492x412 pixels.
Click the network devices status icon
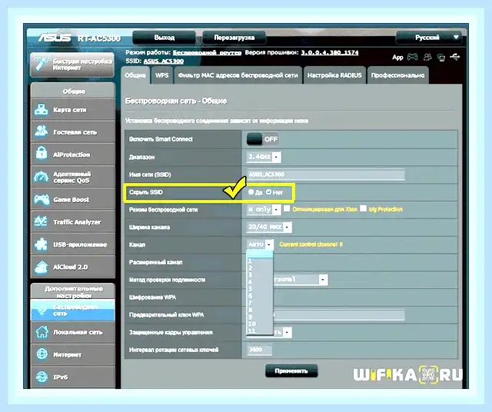[441, 58]
